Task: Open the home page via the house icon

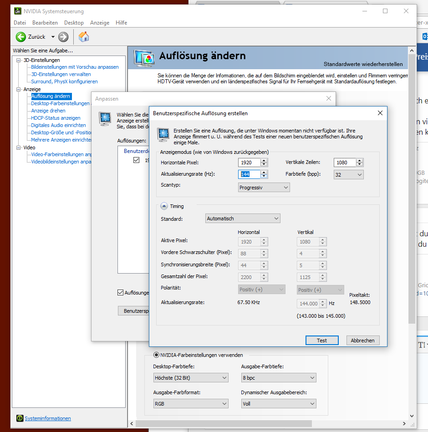Action: (x=84, y=36)
